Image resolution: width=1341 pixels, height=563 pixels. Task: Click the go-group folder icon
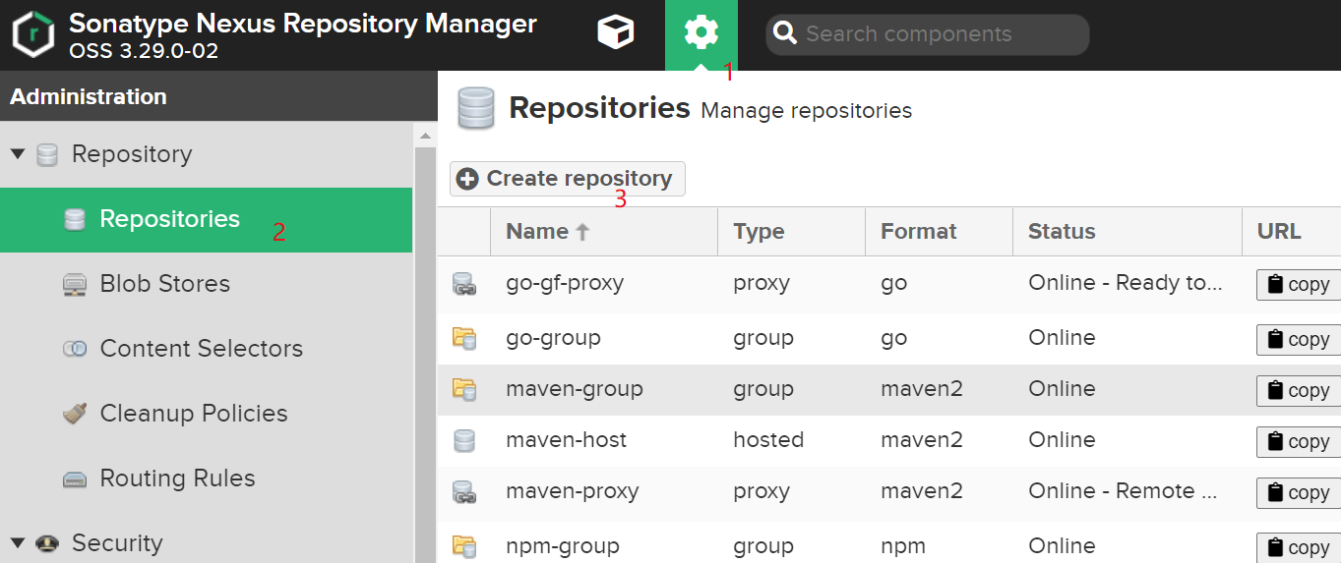point(463,339)
